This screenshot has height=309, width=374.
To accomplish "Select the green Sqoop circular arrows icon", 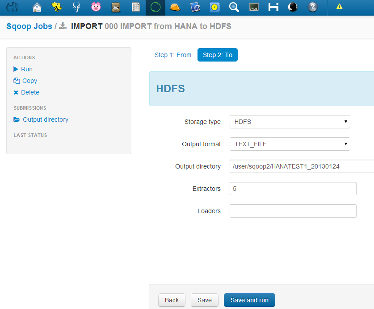I will click(x=155, y=7).
